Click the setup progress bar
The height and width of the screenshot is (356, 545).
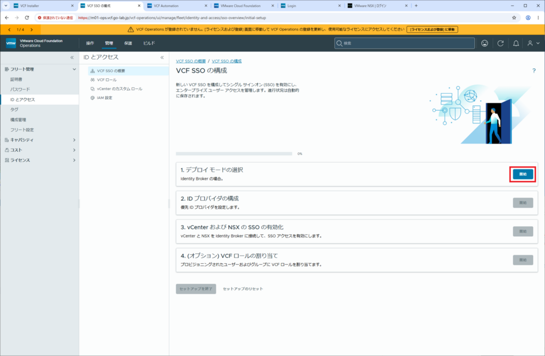pyautogui.click(x=234, y=154)
